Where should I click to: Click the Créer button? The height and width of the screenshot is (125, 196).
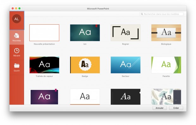pyautogui.click(x=176, y=108)
